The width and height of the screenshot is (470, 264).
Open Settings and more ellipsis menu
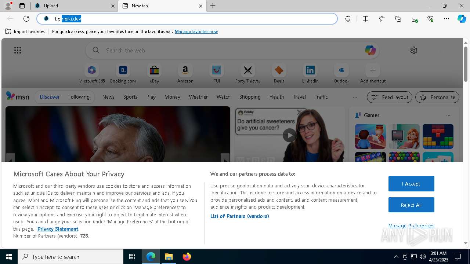point(446,19)
